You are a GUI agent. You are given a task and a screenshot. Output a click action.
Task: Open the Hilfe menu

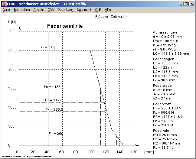click(108, 10)
